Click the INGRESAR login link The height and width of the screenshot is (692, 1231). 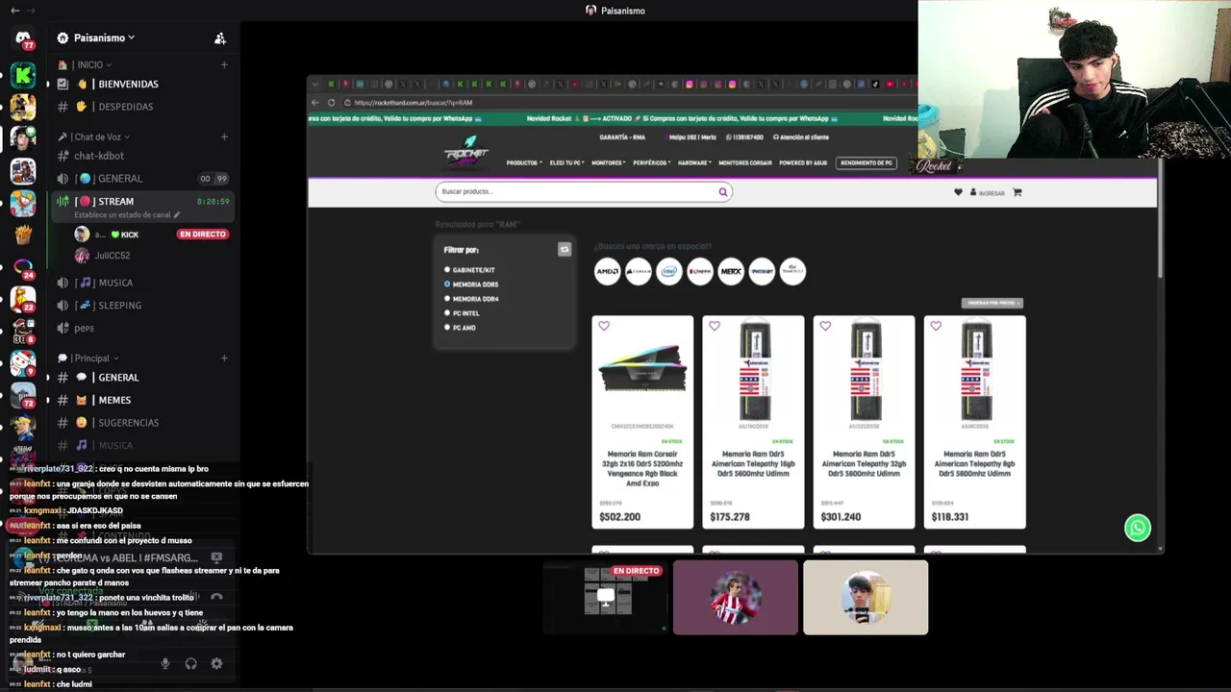click(988, 193)
